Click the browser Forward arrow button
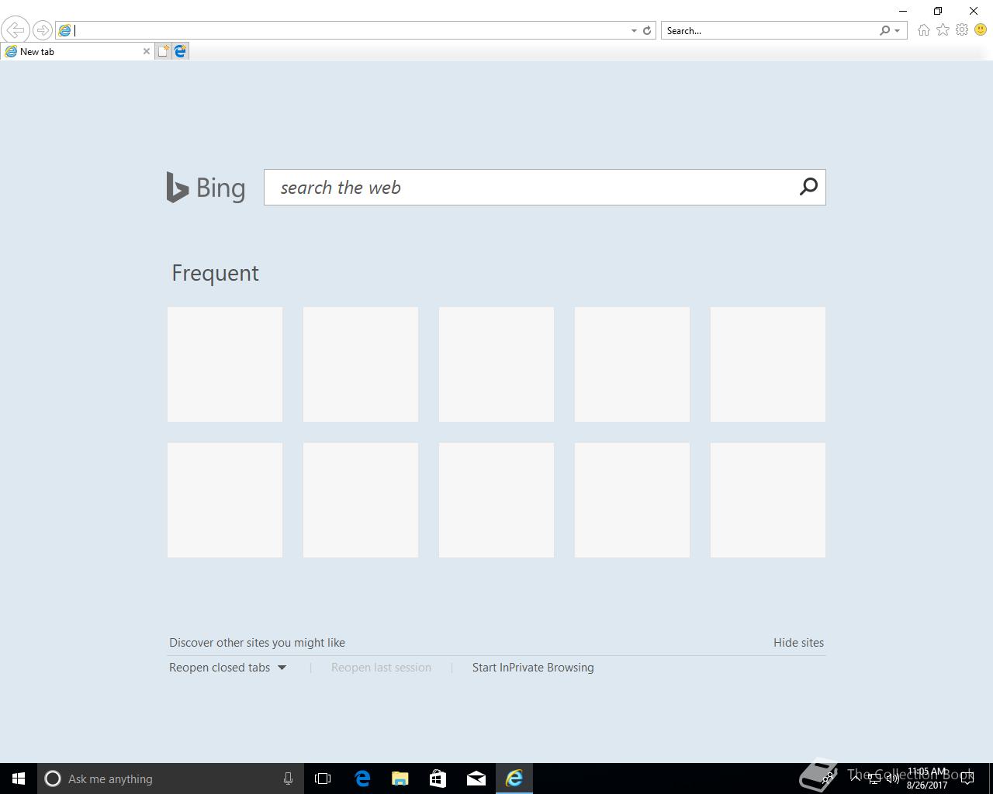The image size is (993, 794). [42, 30]
